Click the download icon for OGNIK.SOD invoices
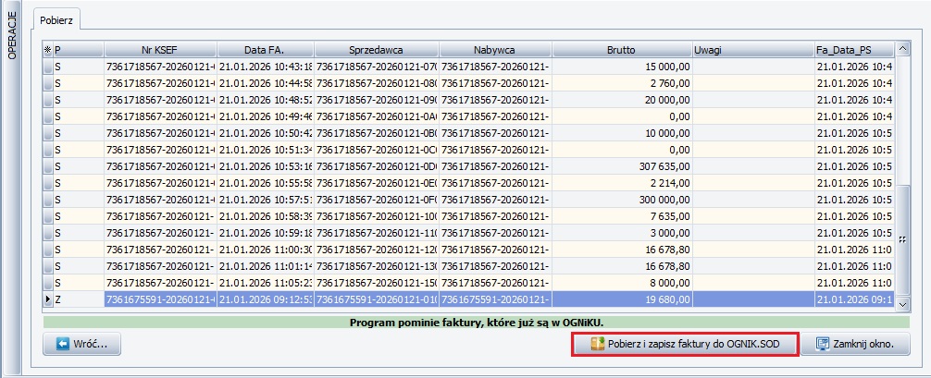The height and width of the screenshot is (378, 931). tap(596, 344)
